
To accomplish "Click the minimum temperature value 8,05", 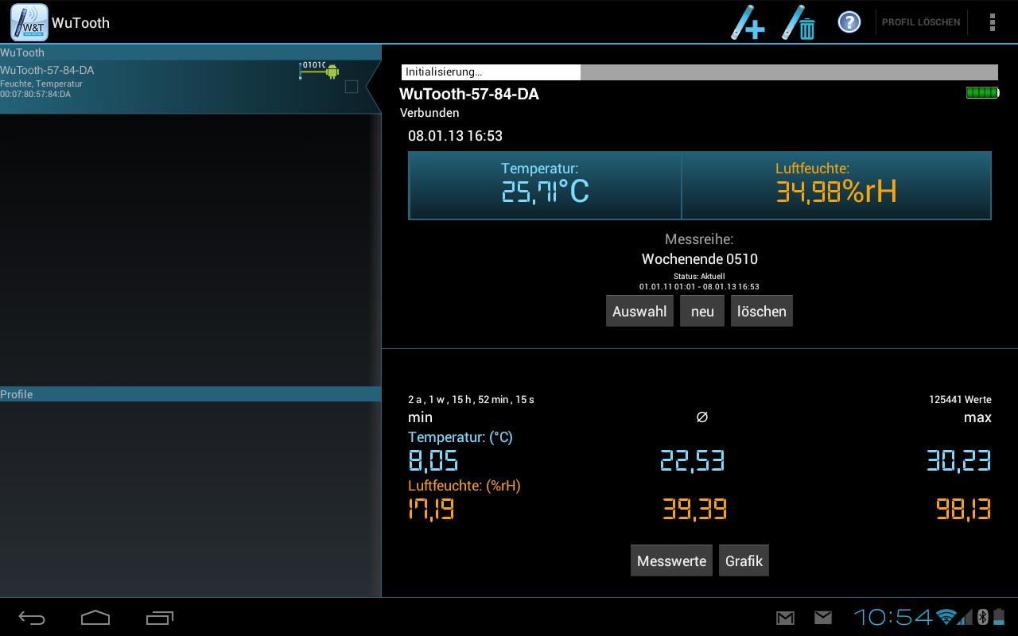I will (433, 461).
